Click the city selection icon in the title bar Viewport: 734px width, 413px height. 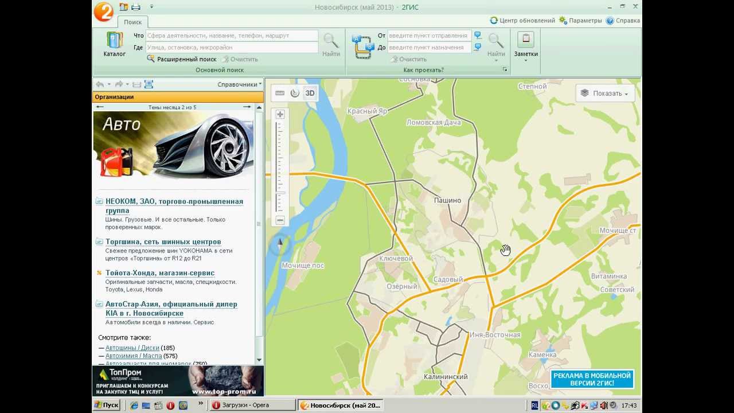coord(124,7)
